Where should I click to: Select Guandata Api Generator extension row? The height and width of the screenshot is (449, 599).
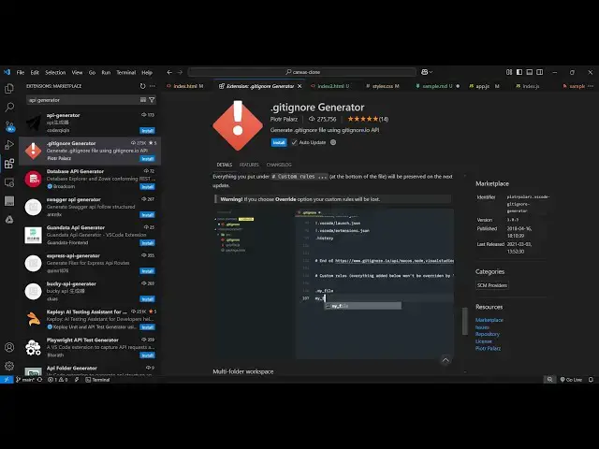click(90, 235)
